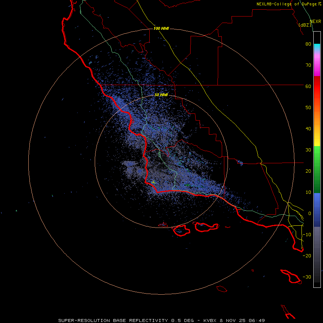Click the 10 dBZ scale value
The width and height of the screenshot is (323, 323).
tap(308, 192)
